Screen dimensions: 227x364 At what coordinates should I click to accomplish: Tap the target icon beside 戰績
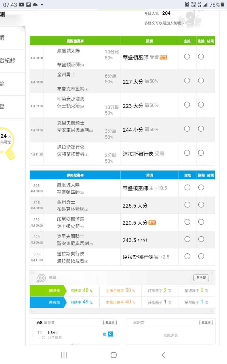pyautogui.click(x=41, y=278)
